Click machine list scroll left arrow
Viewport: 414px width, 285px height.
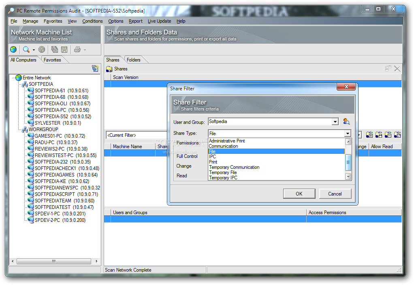pyautogui.click(x=13, y=261)
